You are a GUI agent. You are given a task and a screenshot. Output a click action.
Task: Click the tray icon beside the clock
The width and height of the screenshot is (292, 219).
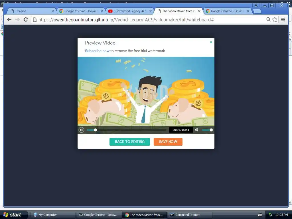click(271, 215)
